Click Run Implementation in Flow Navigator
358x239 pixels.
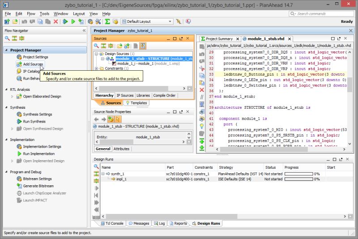tap(38, 154)
